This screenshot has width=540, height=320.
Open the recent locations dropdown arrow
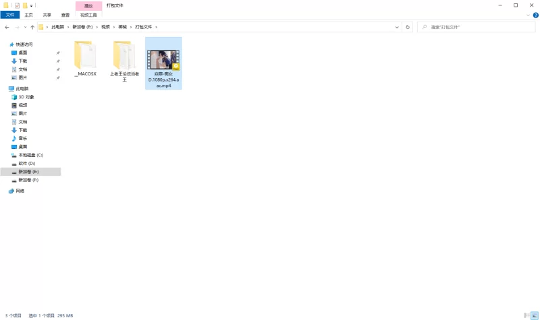click(x=25, y=27)
